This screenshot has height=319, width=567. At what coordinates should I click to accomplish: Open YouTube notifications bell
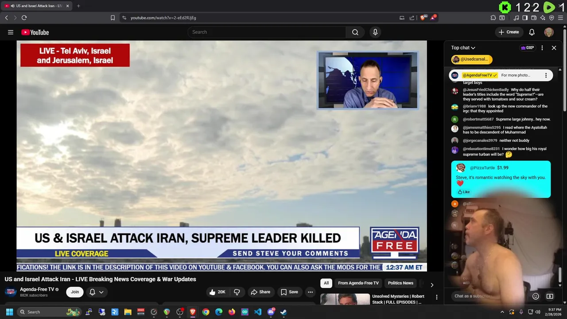coord(532,32)
